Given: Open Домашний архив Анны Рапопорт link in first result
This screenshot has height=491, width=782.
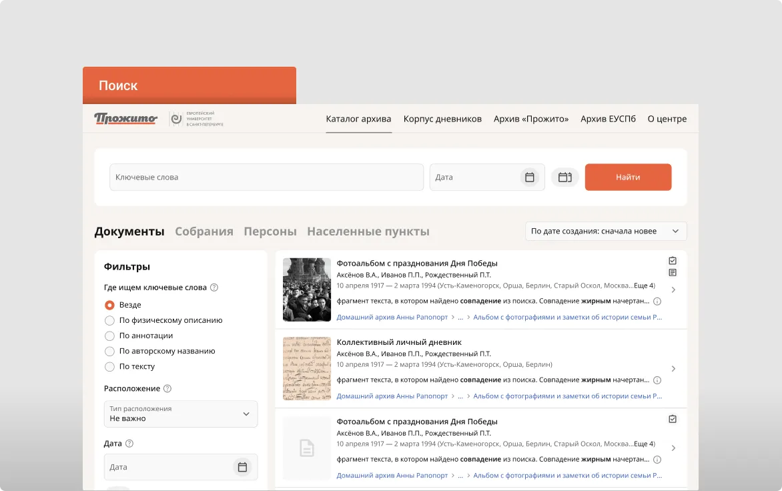Looking at the screenshot, I should pyautogui.click(x=392, y=318).
